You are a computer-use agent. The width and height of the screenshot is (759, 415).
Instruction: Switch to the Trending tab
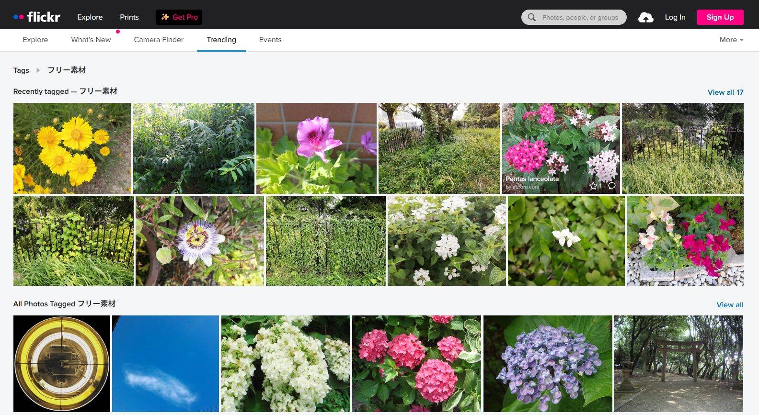pyautogui.click(x=221, y=40)
